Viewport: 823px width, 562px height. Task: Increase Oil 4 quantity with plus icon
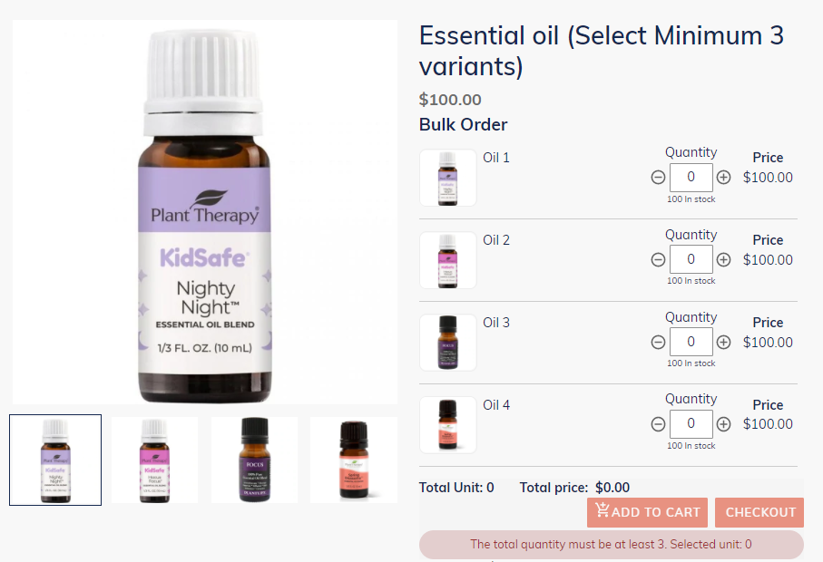724,424
